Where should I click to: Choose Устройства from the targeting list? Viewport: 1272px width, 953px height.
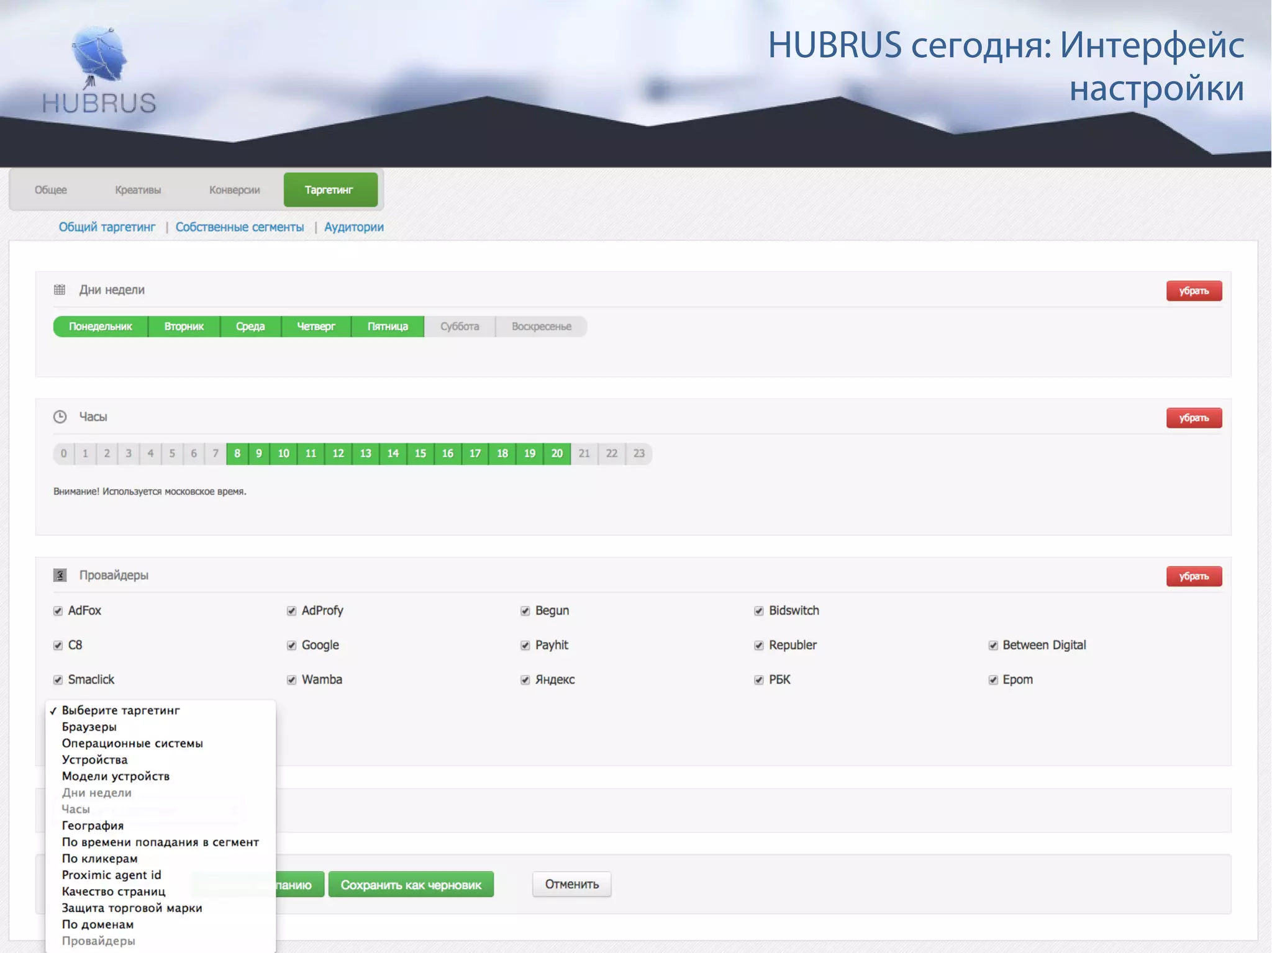pyautogui.click(x=160, y=760)
